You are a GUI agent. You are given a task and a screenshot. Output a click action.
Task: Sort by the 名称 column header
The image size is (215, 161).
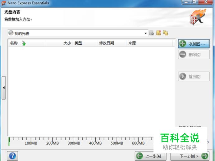click(27, 43)
